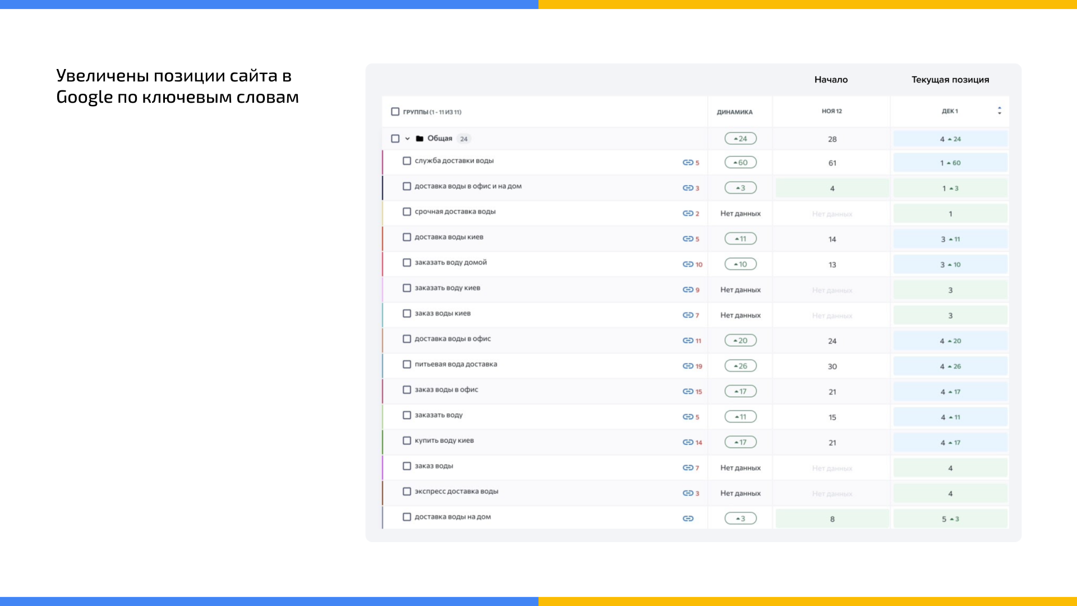Image resolution: width=1077 pixels, height=606 pixels.
Task: Click link icon for 'доставка воды на дом'
Action: pos(688,518)
